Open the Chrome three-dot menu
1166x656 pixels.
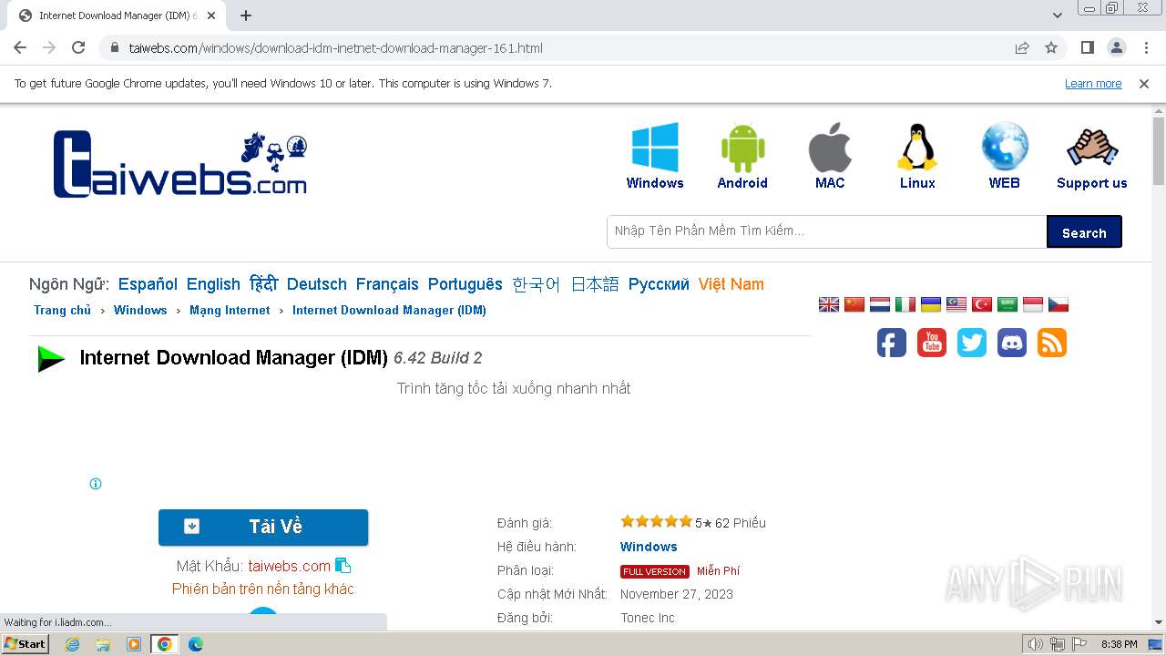click(1144, 47)
